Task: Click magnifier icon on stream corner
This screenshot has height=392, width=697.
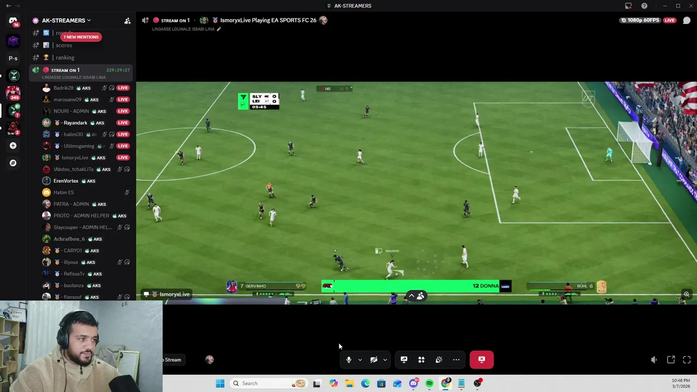Action: click(687, 295)
